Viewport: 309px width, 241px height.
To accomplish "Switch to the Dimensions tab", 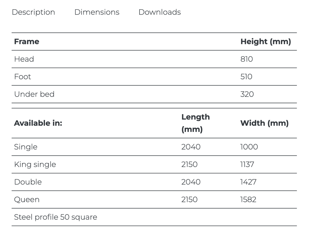I will tap(97, 12).
